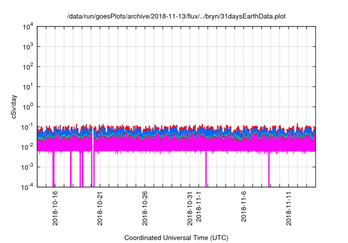
Task: Click the plot title file path
Action: point(176,16)
